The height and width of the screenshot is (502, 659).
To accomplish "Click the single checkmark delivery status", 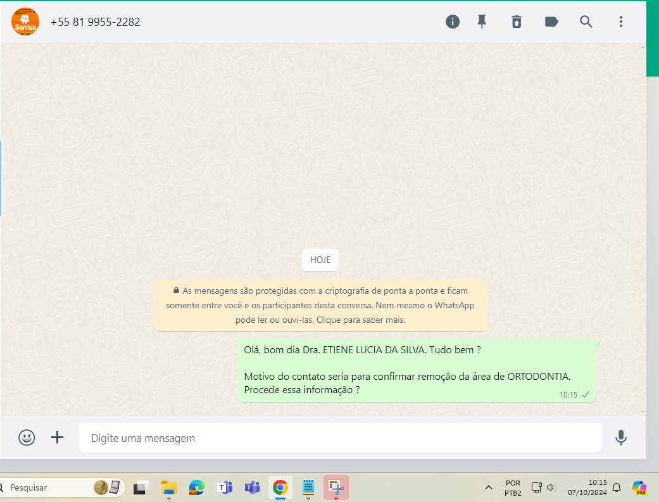I will [586, 394].
